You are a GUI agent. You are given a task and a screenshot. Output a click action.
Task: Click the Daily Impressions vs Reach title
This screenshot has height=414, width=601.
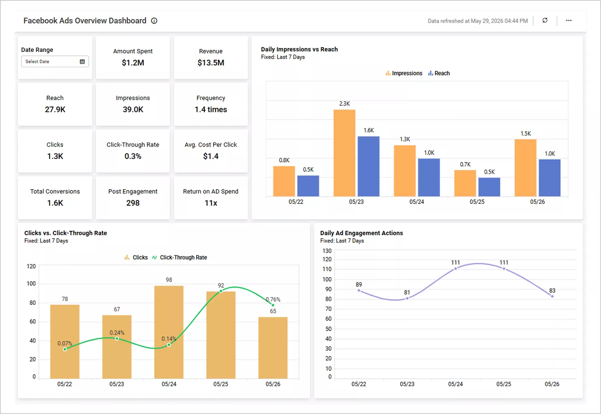coord(299,49)
